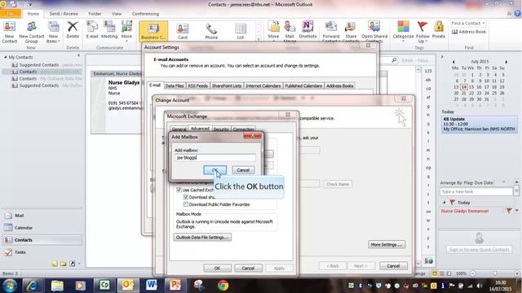The height and width of the screenshot is (293, 522).
Task: Click the Windows Start button
Action: (10, 286)
